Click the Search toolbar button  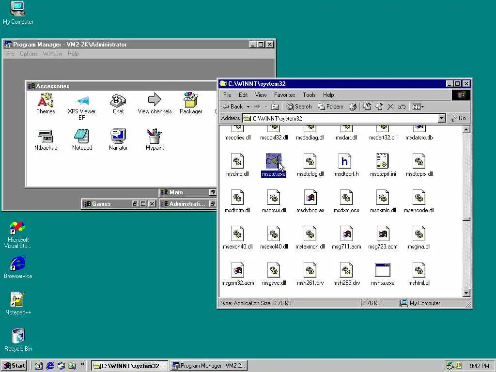click(299, 107)
